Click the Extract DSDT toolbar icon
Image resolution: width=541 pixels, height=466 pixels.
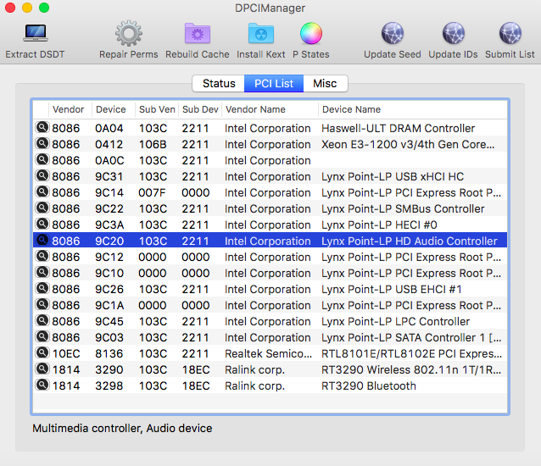click(35, 35)
